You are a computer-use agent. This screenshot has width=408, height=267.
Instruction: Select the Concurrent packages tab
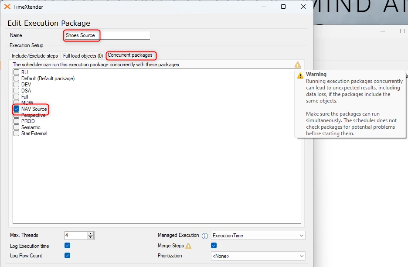130,55
